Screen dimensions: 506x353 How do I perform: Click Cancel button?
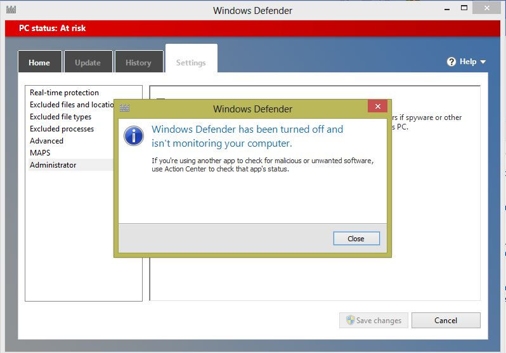click(x=446, y=321)
